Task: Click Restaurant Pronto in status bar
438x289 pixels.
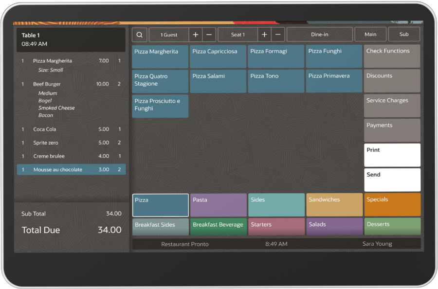Action: coord(184,244)
